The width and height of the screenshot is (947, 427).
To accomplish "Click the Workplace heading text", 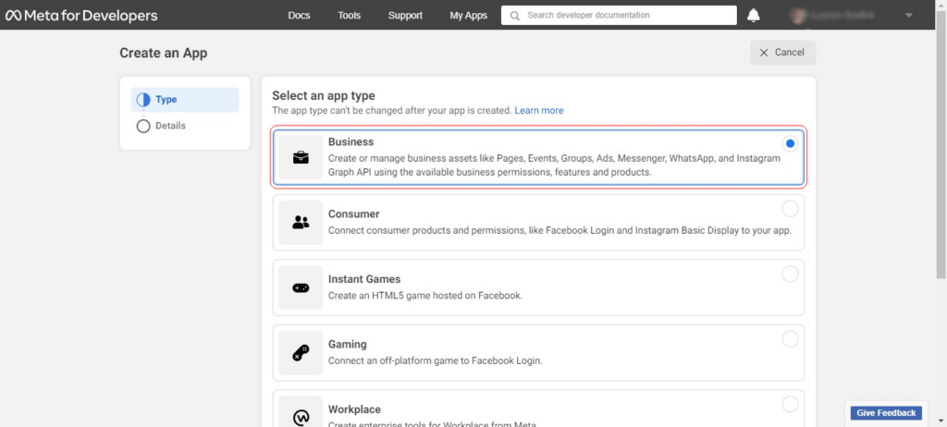I will (x=354, y=409).
